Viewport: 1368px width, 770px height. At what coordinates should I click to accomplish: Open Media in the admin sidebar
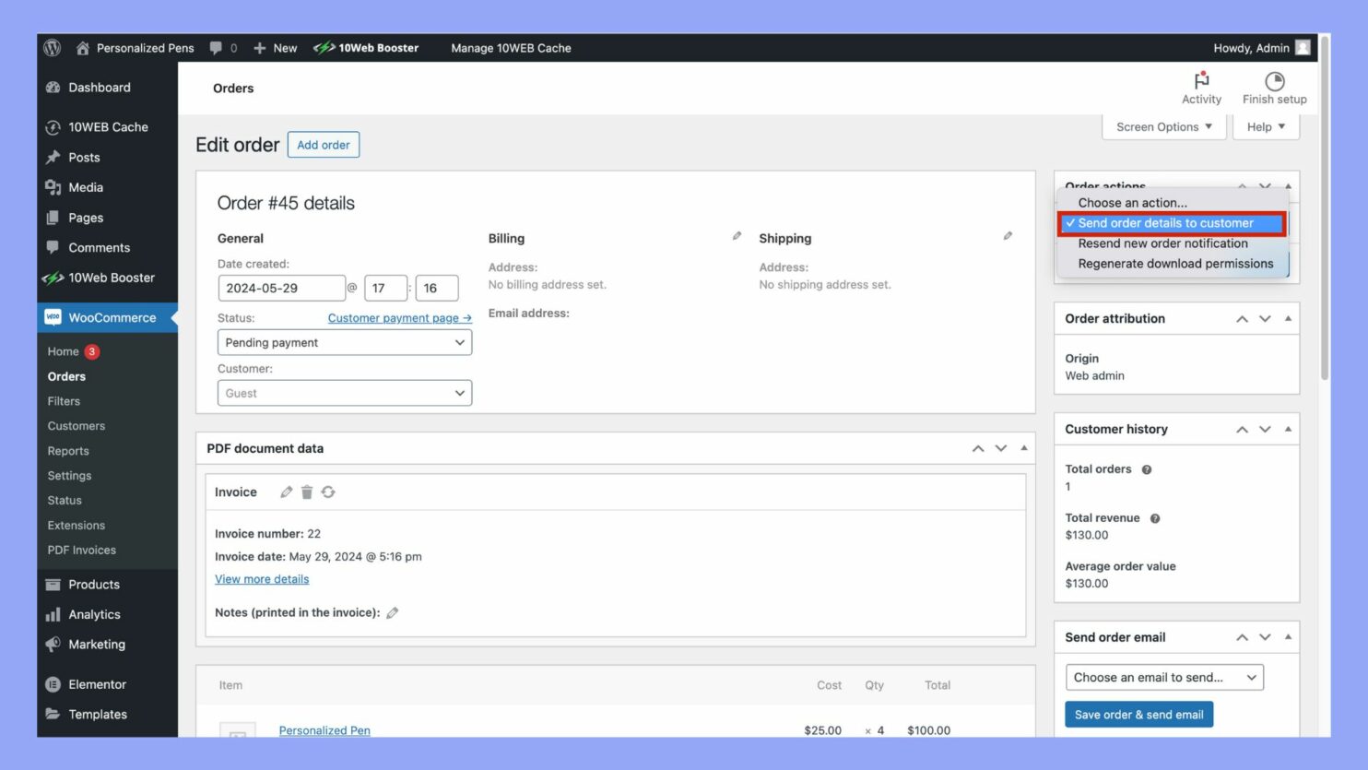(x=86, y=187)
